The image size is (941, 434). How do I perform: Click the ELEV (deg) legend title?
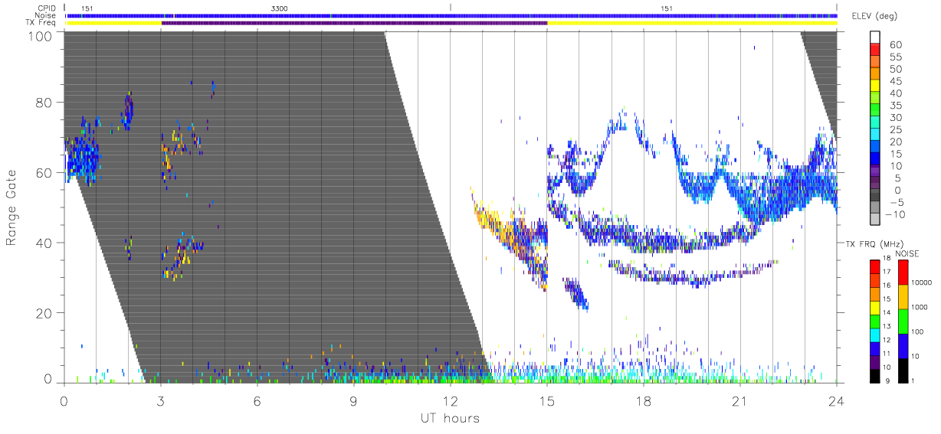(x=874, y=16)
